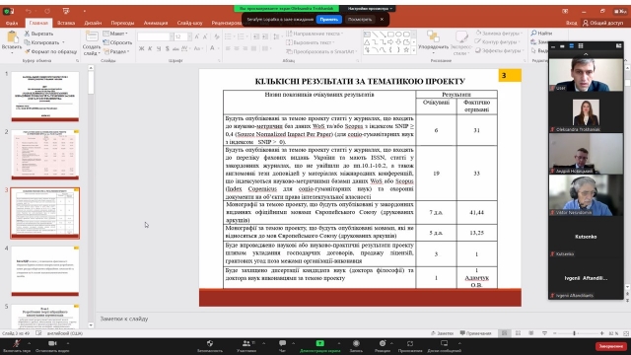631x355 pixels.
Task: Click Вырезать cut command
Action: coord(38,34)
